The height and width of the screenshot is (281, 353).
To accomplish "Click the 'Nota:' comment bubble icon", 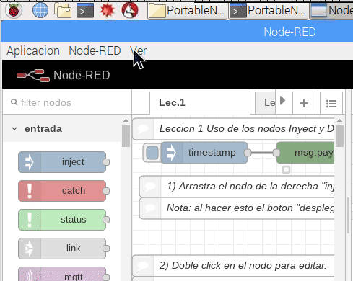I will point(151,208).
